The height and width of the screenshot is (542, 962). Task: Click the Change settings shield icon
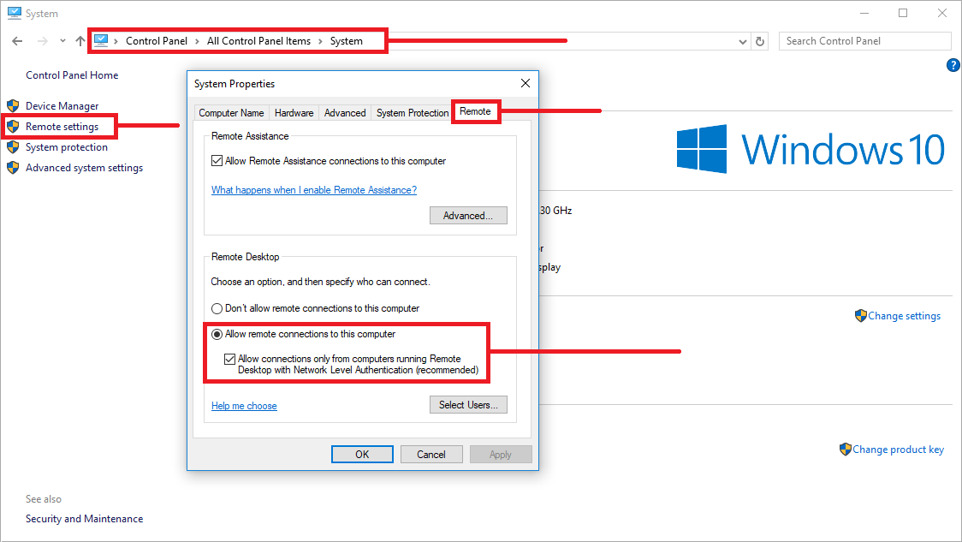(861, 315)
